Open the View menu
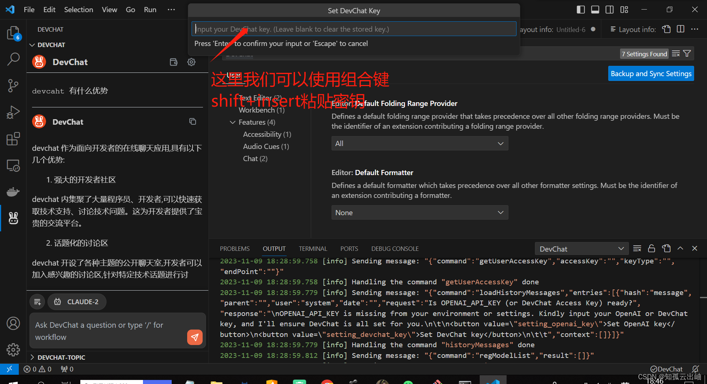 point(109,10)
